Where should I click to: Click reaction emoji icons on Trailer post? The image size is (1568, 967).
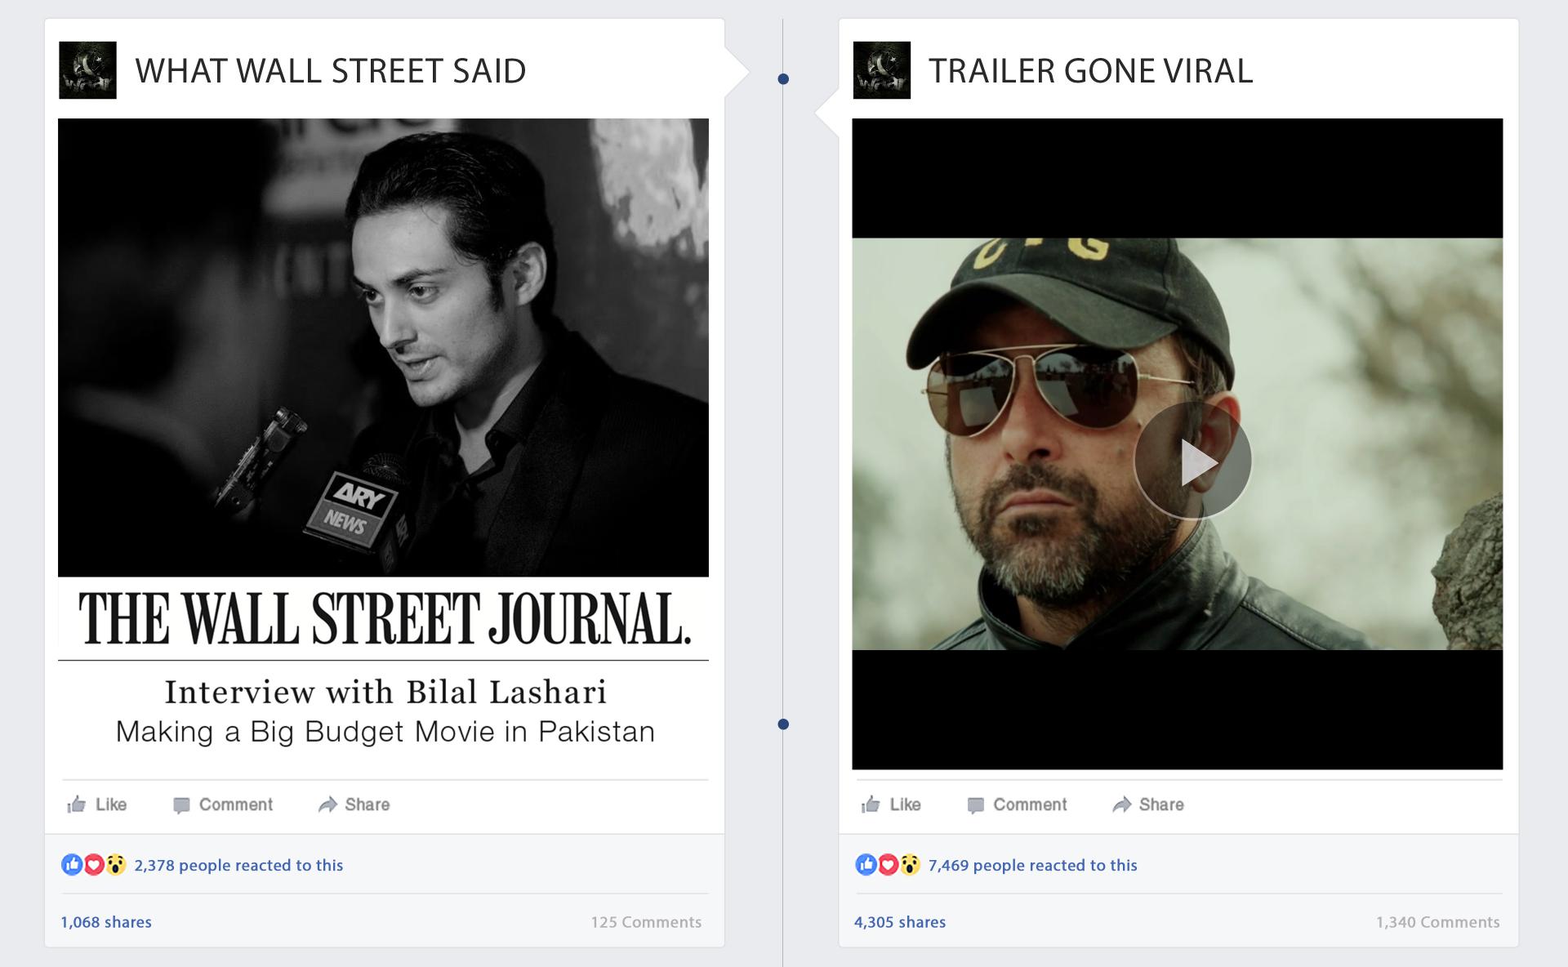click(x=888, y=864)
